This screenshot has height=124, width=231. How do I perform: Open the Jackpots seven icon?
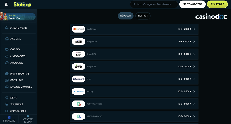7,63
